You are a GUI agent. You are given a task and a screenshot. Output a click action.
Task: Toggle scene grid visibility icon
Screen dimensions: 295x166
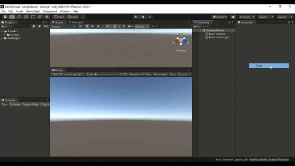[x=115, y=27]
